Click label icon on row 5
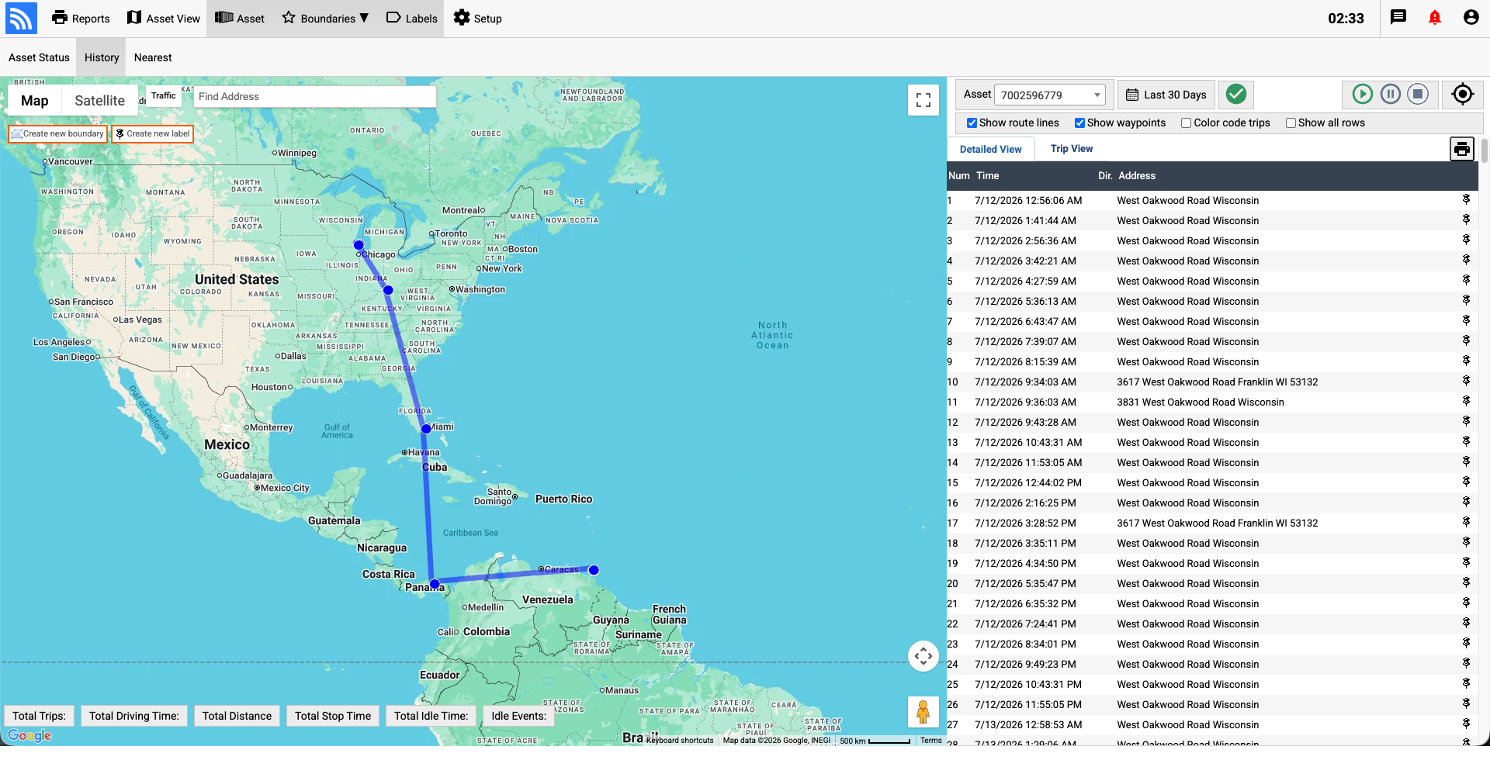This screenshot has height=767, width=1490. [1466, 280]
